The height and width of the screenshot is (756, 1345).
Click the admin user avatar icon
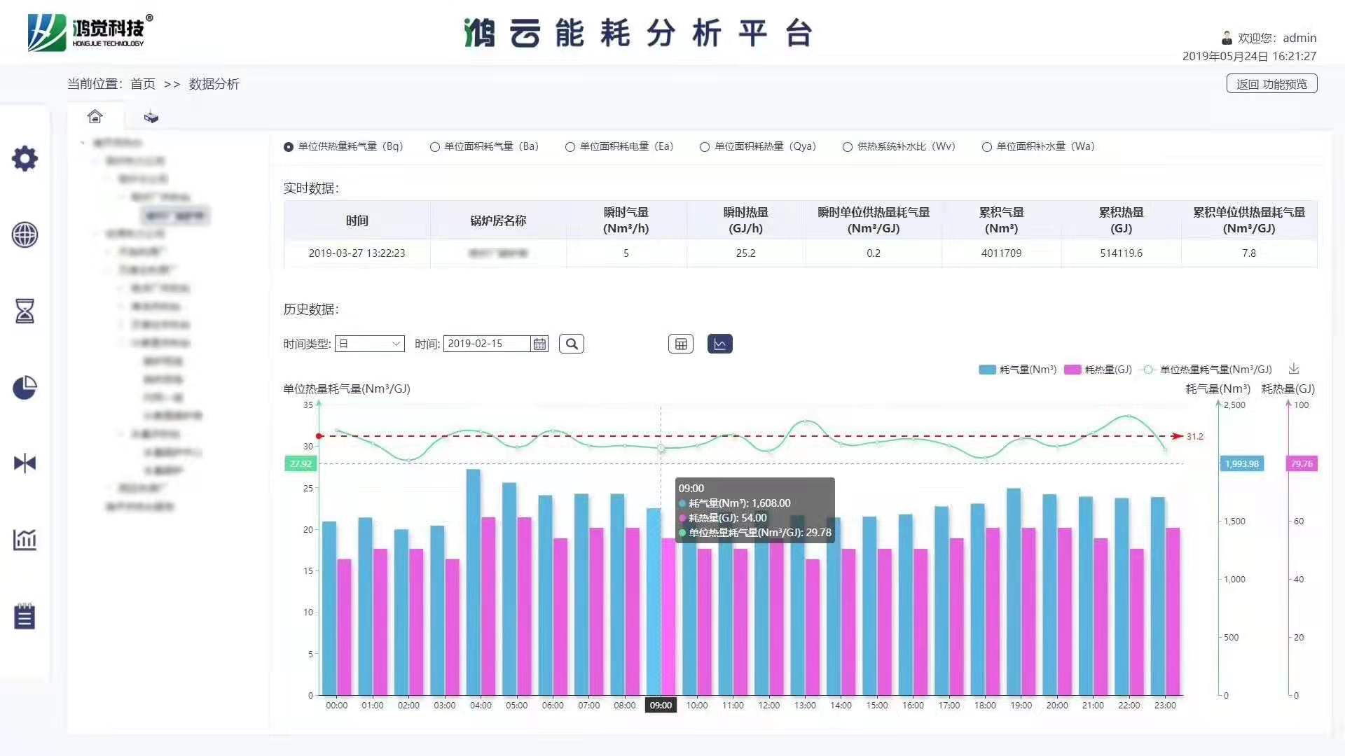tap(1227, 38)
